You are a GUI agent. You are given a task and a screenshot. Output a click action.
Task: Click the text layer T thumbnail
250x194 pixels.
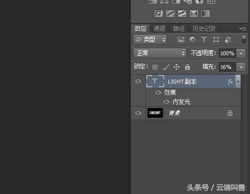[155, 81]
